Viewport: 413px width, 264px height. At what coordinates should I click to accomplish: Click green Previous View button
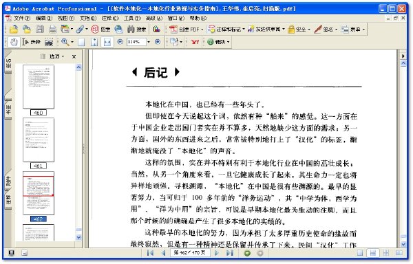pyautogui.click(x=247, y=253)
